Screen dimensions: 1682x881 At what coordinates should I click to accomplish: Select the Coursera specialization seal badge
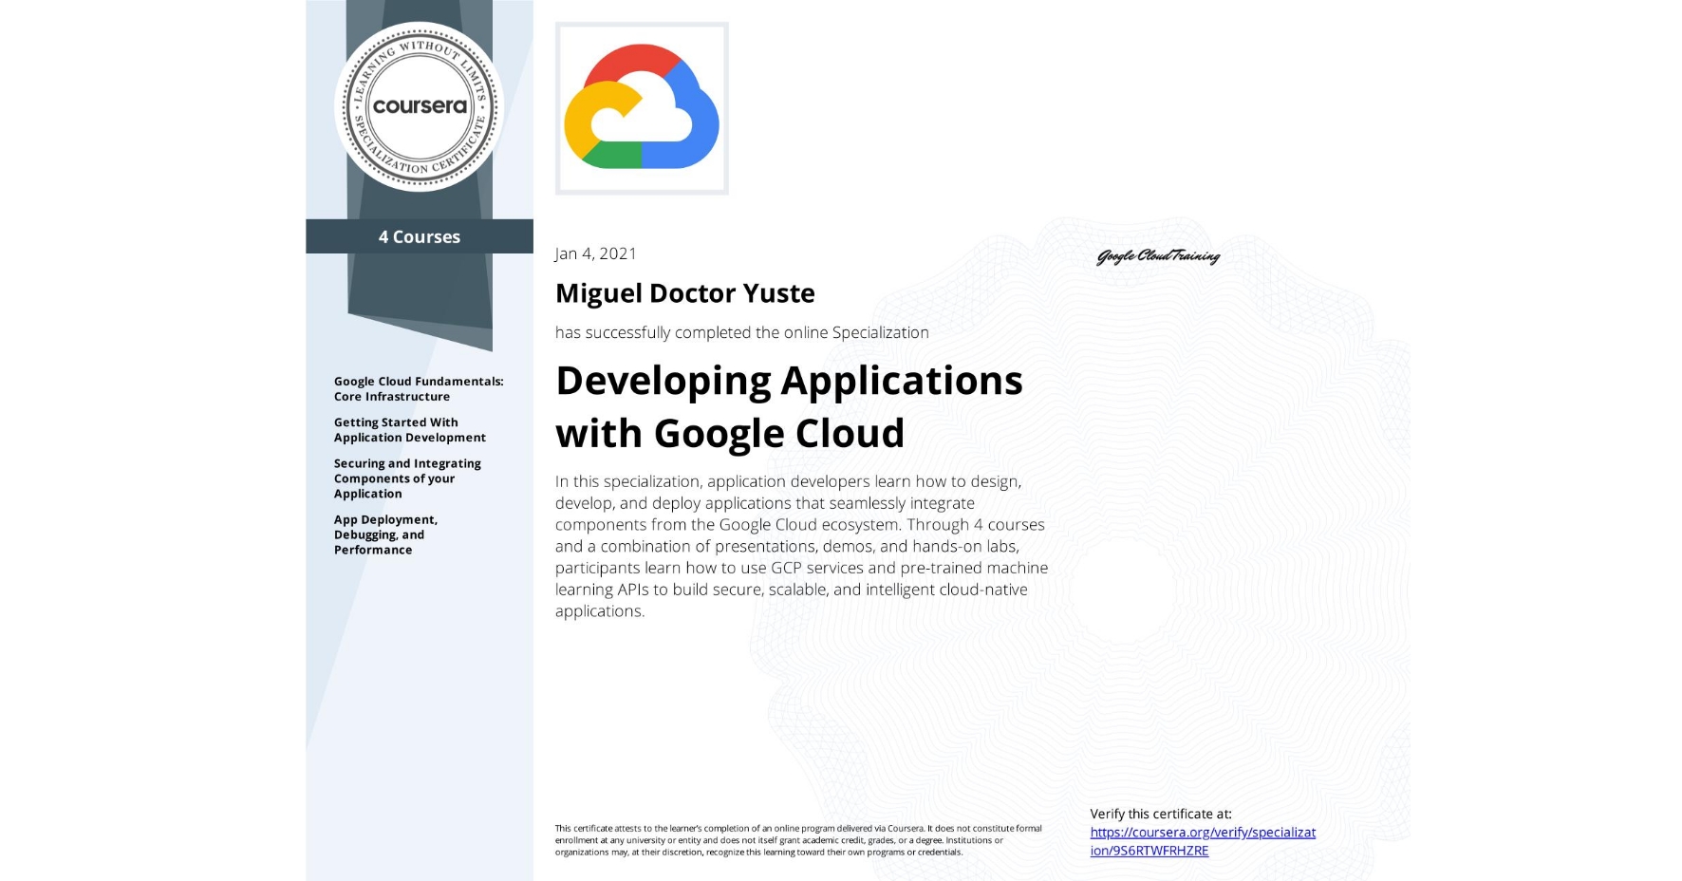[x=420, y=108]
